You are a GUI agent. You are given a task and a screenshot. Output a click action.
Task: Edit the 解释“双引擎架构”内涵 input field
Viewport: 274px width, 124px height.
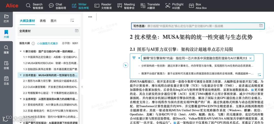(x=198, y=58)
